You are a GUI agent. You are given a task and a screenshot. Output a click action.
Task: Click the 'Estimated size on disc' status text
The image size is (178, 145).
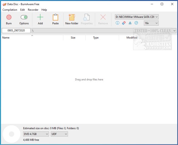[x=51, y=128]
